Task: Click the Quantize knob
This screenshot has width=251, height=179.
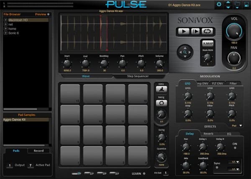Action: (x=161, y=157)
